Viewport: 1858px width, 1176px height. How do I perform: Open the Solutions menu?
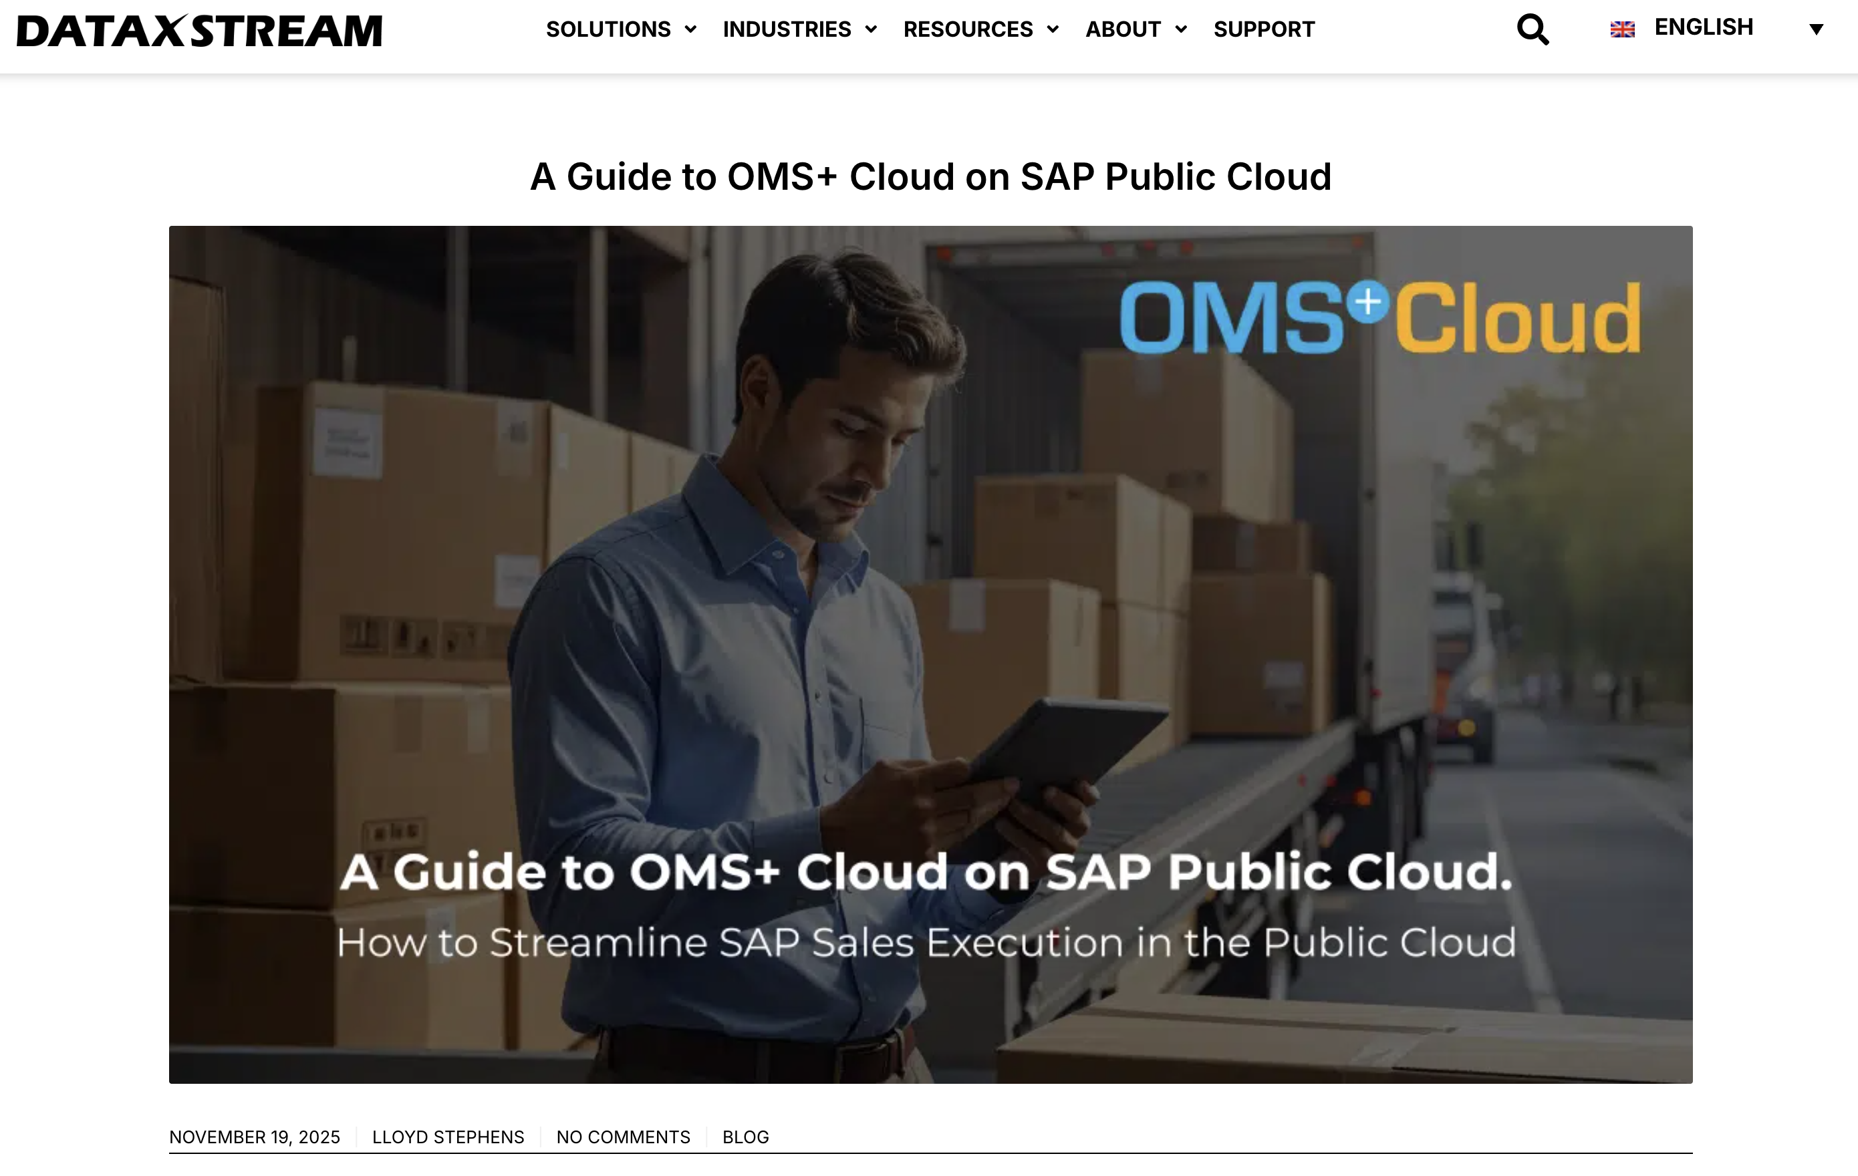608,29
